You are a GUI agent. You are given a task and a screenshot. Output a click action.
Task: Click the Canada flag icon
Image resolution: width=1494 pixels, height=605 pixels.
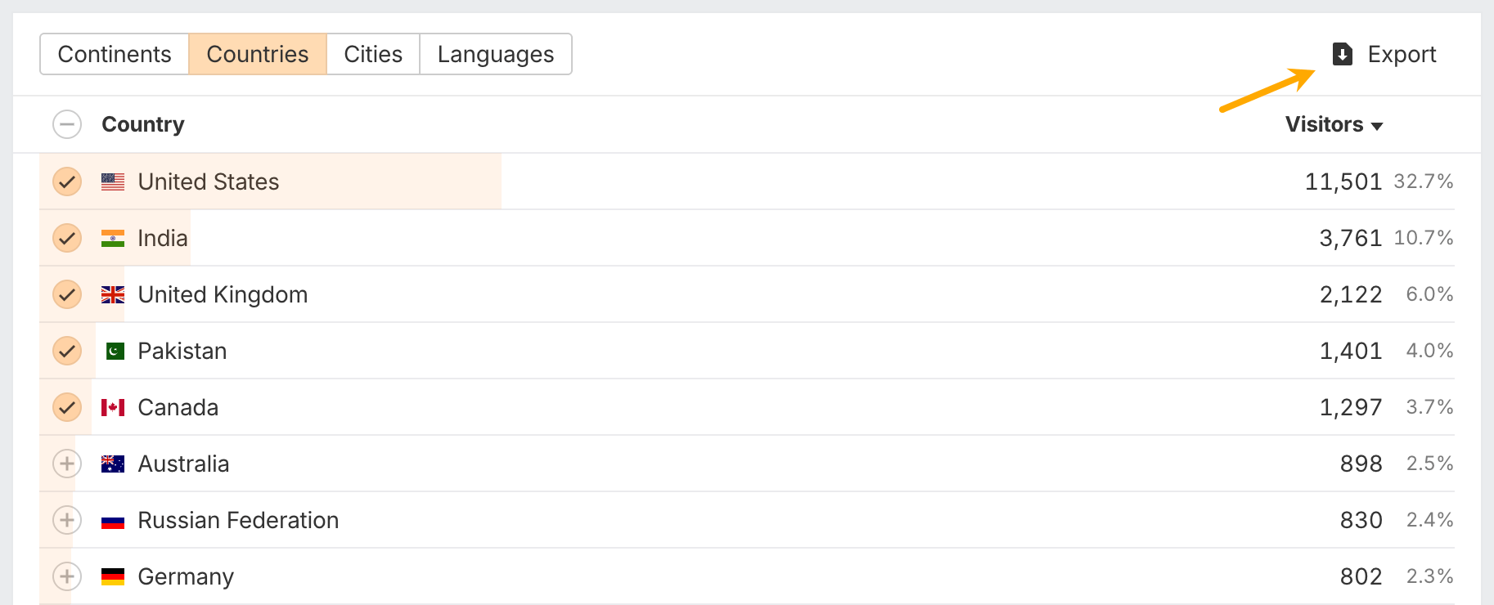(113, 407)
